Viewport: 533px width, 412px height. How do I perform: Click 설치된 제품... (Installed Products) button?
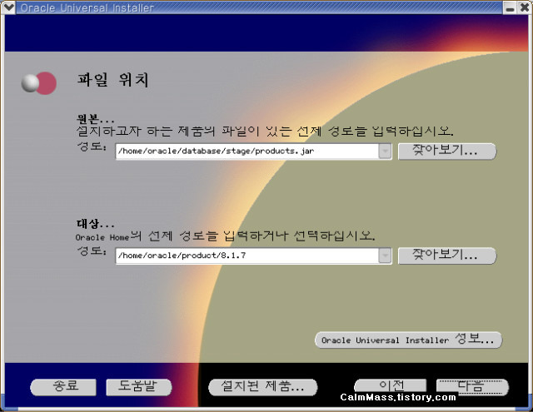(x=263, y=387)
